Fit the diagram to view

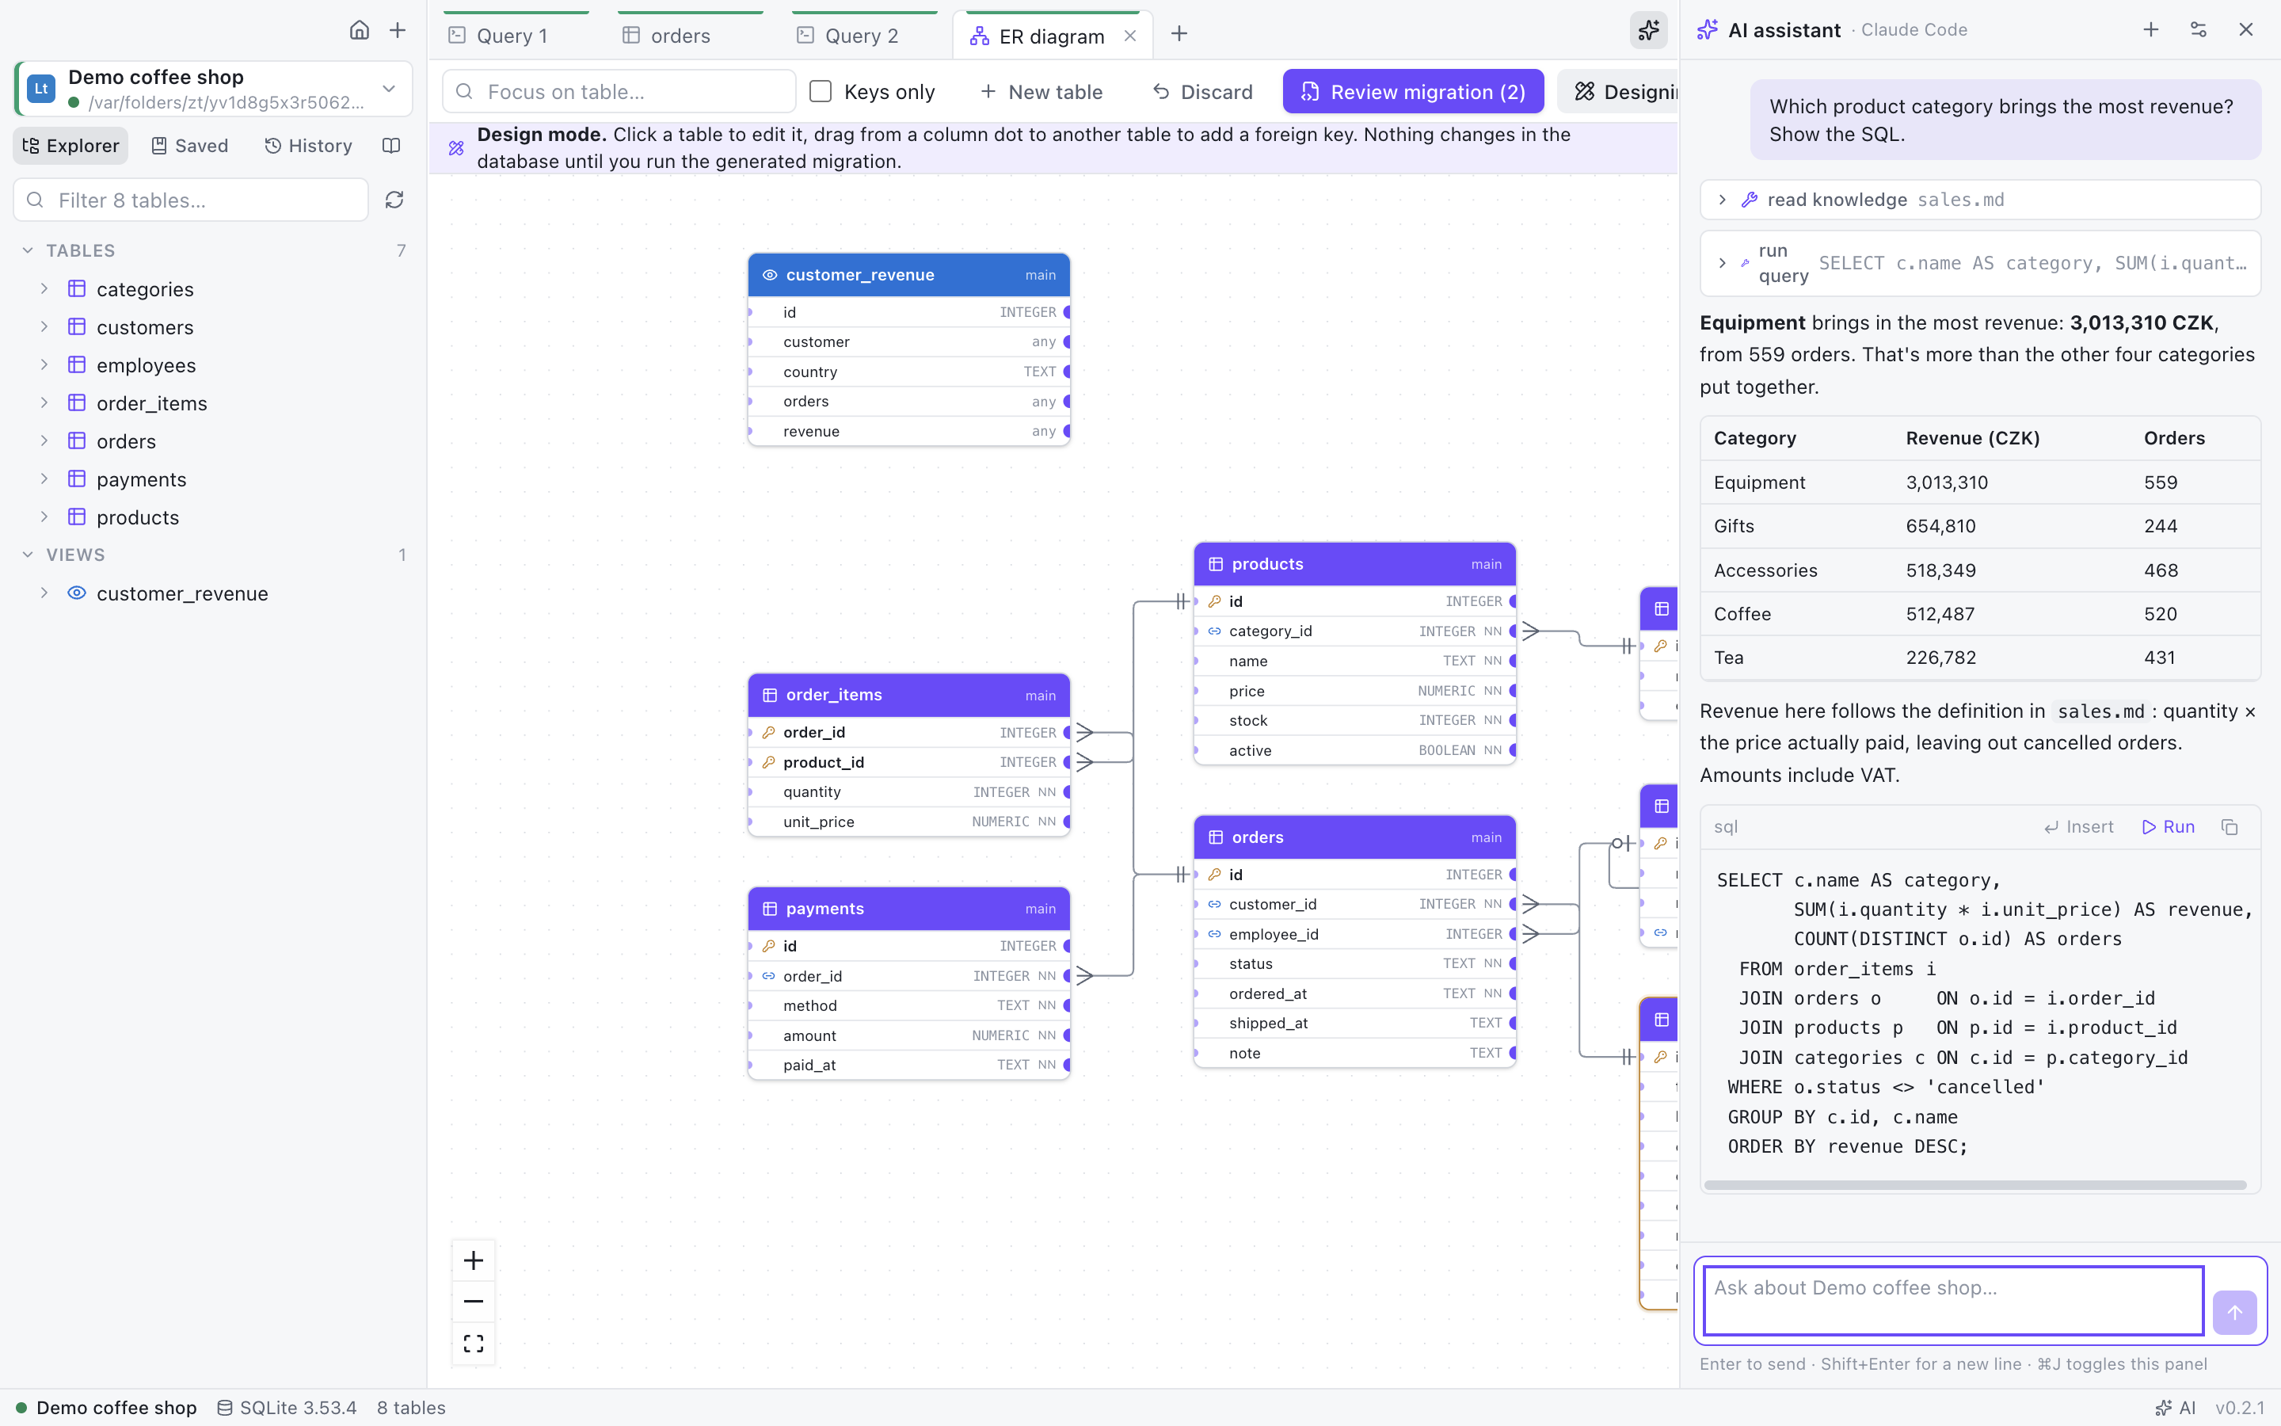[x=473, y=1343]
